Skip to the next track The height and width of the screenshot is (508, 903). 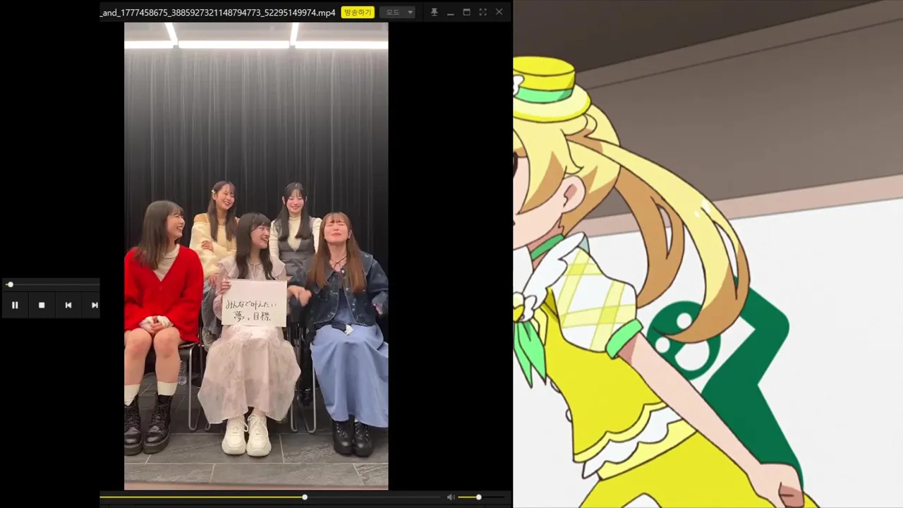pos(94,305)
